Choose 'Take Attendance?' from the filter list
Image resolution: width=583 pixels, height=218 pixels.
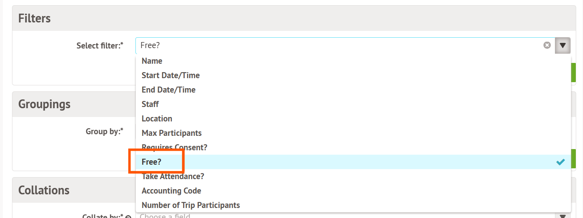point(173,176)
